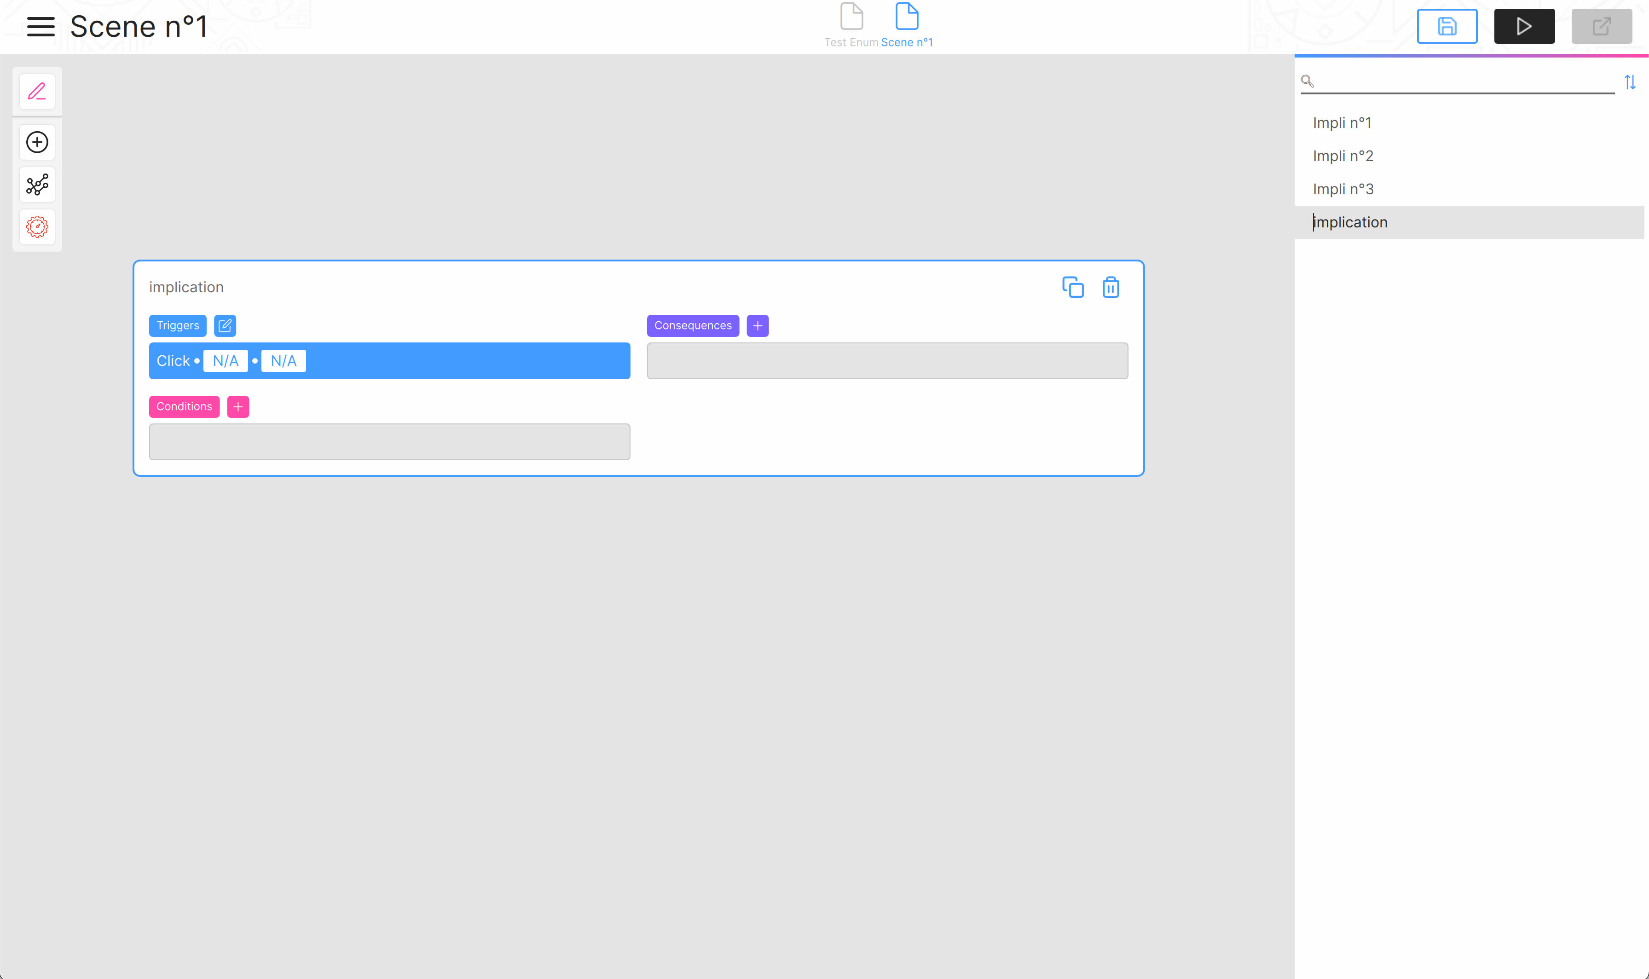Run the scene with the play button
This screenshot has width=1649, height=979.
point(1524,26)
